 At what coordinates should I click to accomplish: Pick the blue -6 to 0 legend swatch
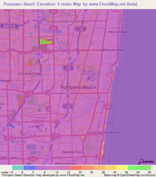30,168
